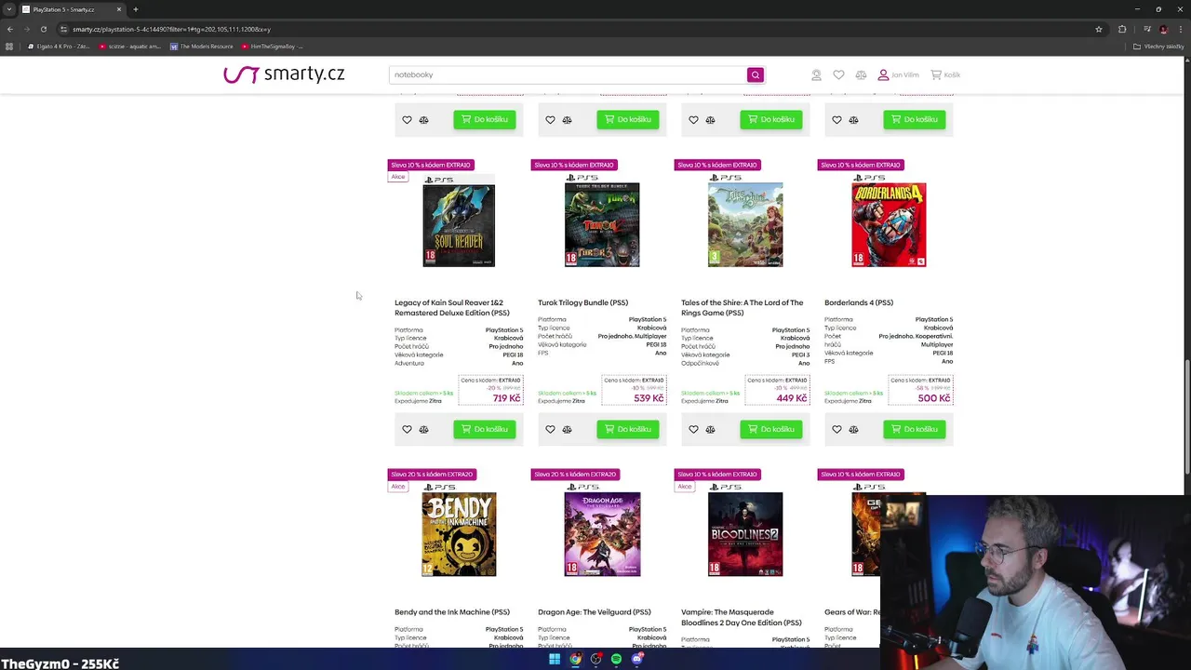
Task: Click Turok price 539 Kč
Action: (x=649, y=398)
